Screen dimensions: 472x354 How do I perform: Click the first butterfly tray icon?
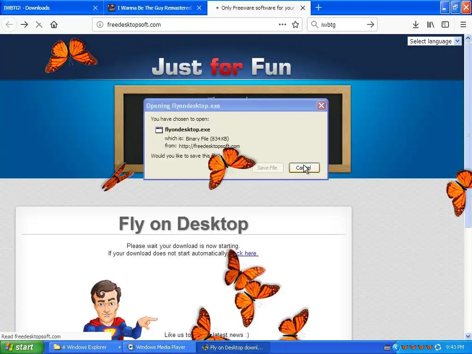click(x=405, y=348)
